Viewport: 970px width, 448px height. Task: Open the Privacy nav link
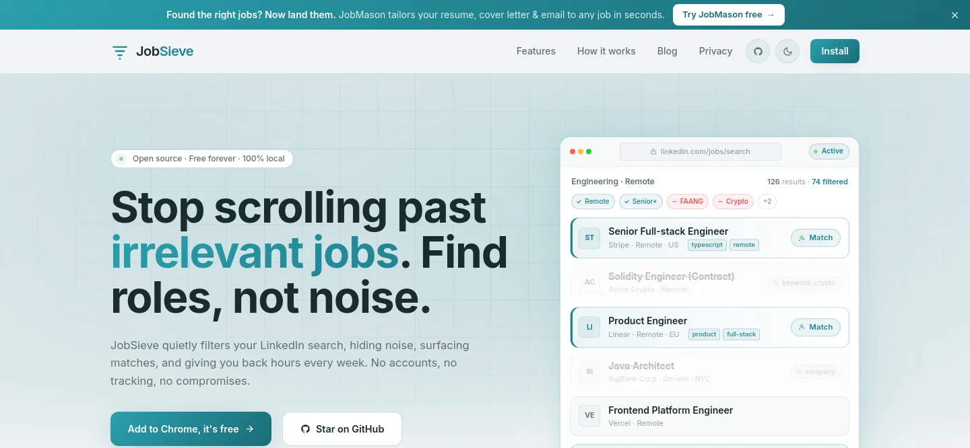coord(715,51)
